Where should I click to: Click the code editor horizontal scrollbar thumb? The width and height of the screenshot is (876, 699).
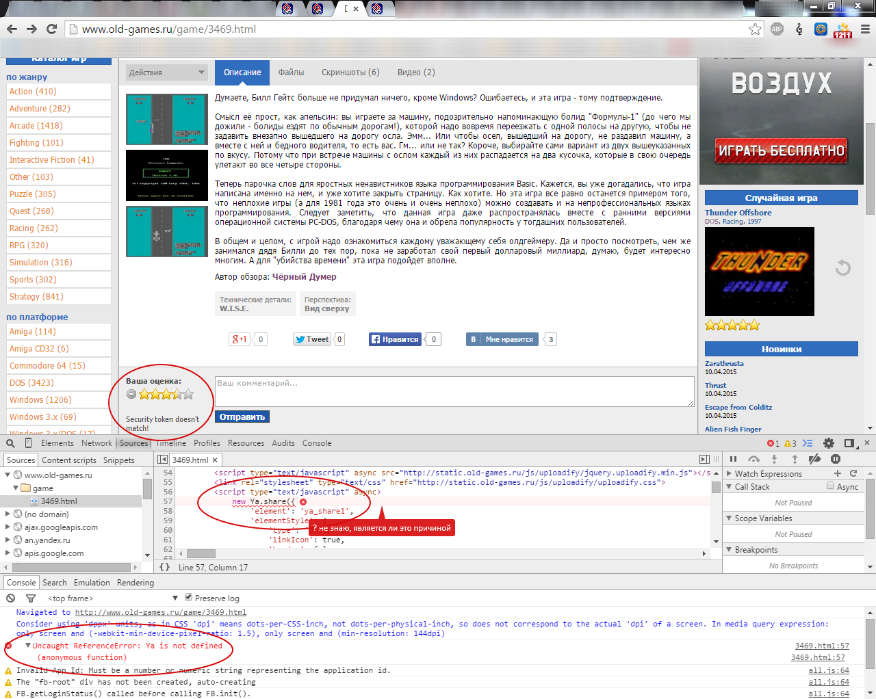(x=201, y=553)
